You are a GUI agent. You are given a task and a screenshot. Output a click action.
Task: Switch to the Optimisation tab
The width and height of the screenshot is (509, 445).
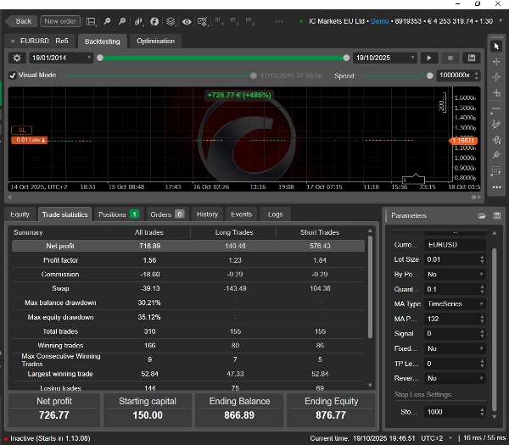tap(155, 42)
